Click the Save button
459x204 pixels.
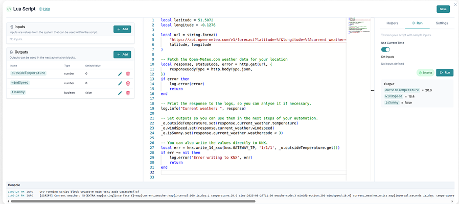coord(443,9)
